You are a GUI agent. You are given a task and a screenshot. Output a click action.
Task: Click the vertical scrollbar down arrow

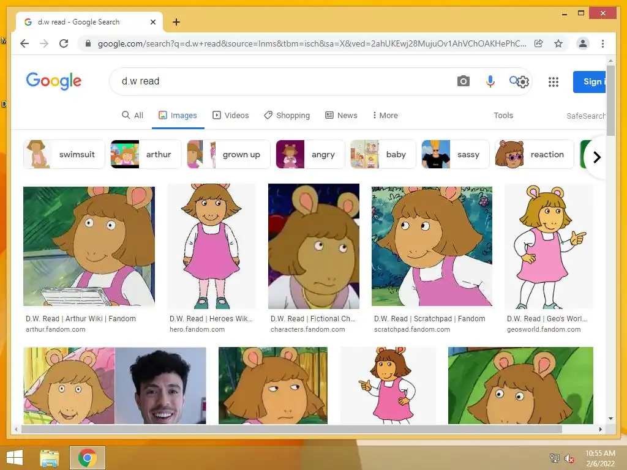[x=610, y=419]
